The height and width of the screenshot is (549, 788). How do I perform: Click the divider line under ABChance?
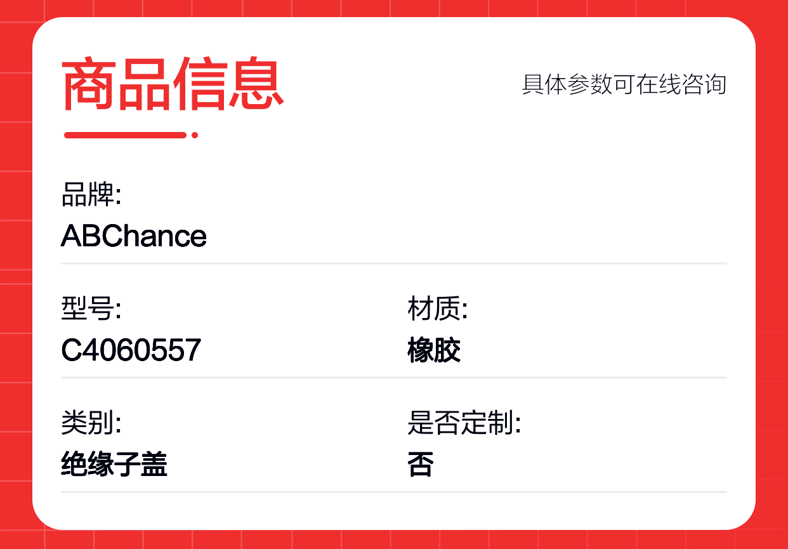[394, 263]
